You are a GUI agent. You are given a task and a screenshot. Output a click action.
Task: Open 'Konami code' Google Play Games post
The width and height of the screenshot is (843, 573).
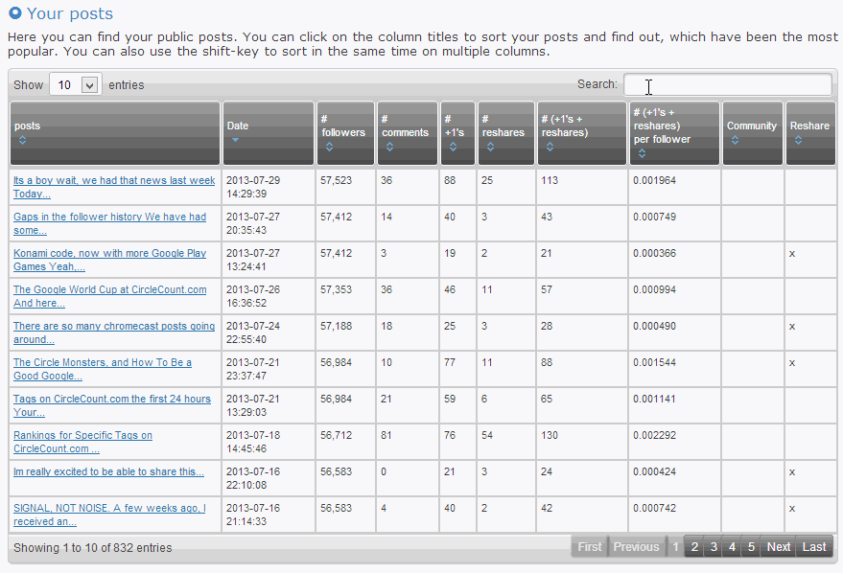109,260
